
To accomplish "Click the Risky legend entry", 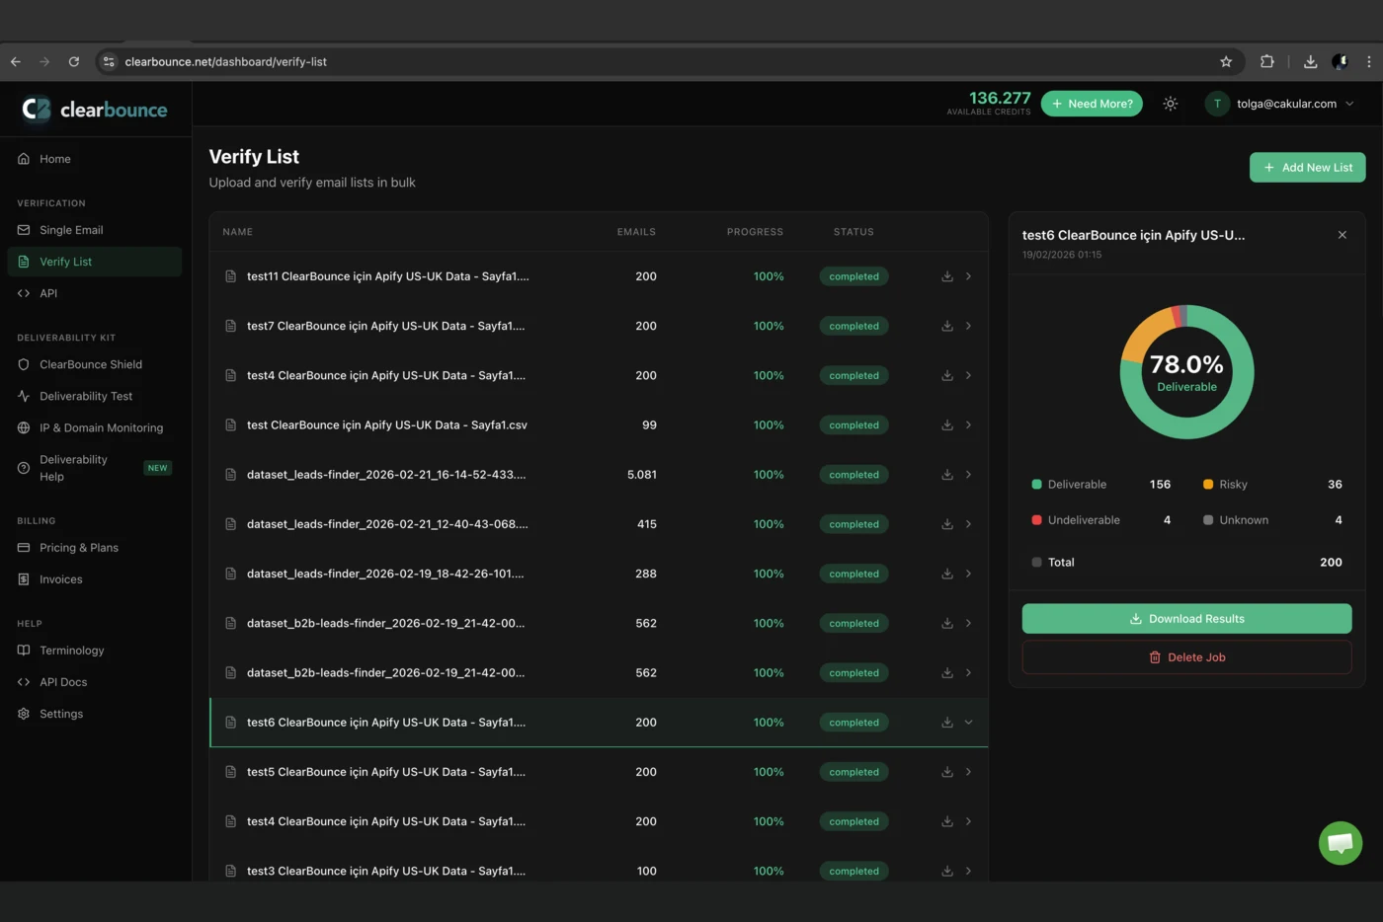I will point(1272,485).
